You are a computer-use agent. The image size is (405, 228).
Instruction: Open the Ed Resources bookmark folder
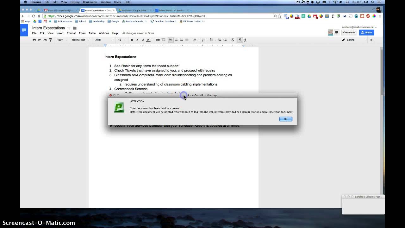click(x=63, y=21)
